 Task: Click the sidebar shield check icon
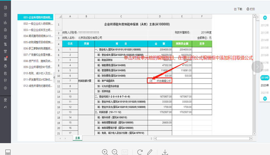[5, 80]
